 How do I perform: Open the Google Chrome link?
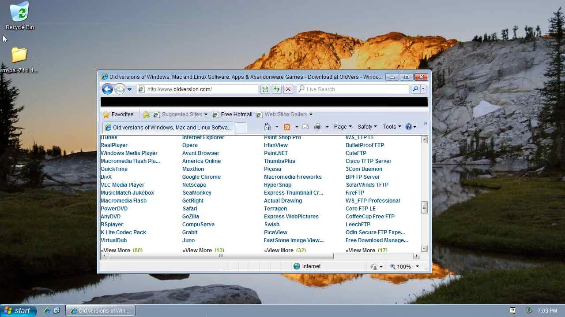pos(201,177)
